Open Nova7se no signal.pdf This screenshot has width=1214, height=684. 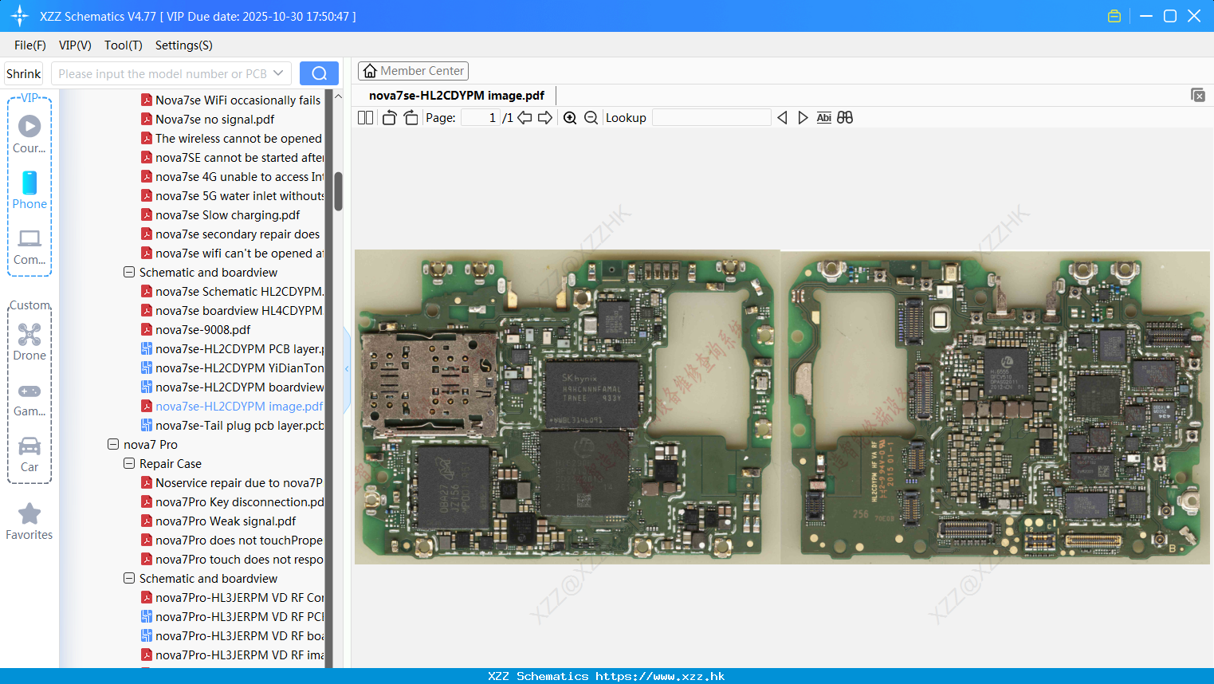pos(214,119)
